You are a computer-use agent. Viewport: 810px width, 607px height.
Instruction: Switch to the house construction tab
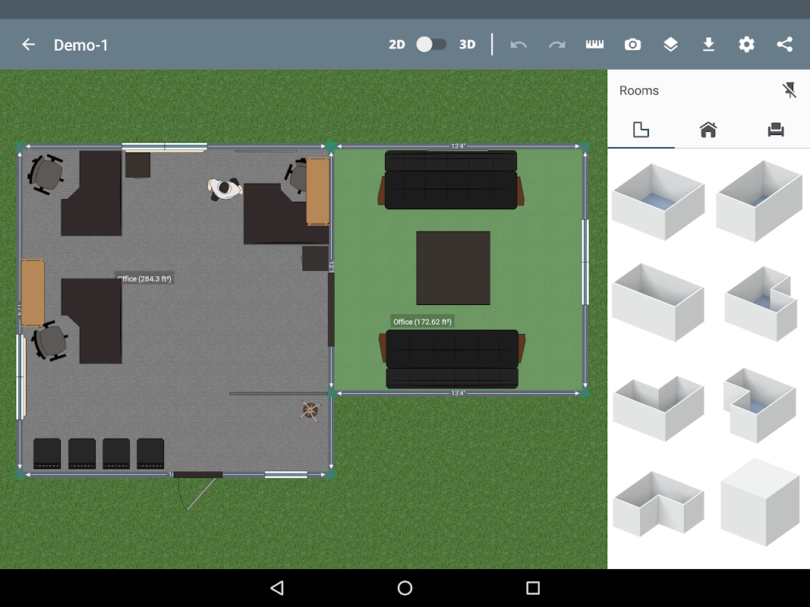point(708,130)
